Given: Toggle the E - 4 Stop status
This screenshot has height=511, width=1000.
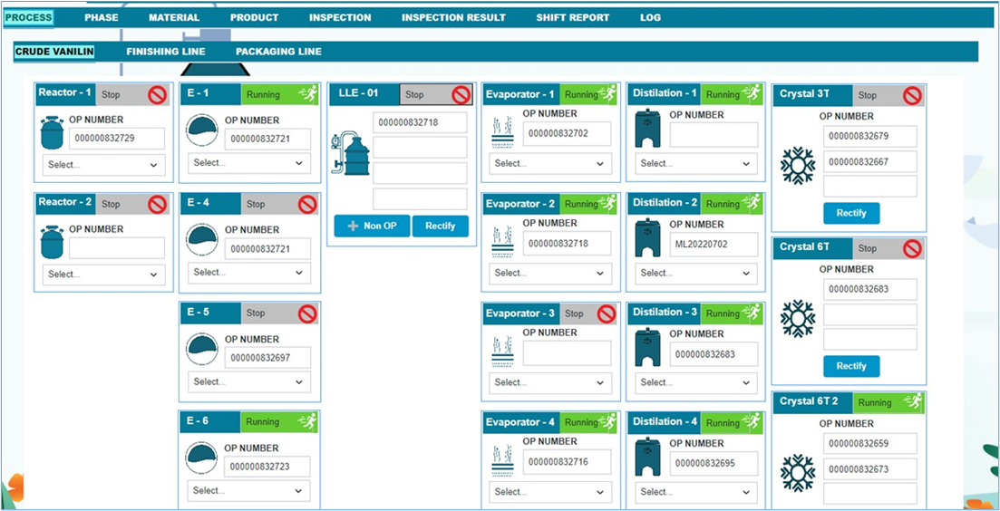Looking at the screenshot, I should [279, 204].
